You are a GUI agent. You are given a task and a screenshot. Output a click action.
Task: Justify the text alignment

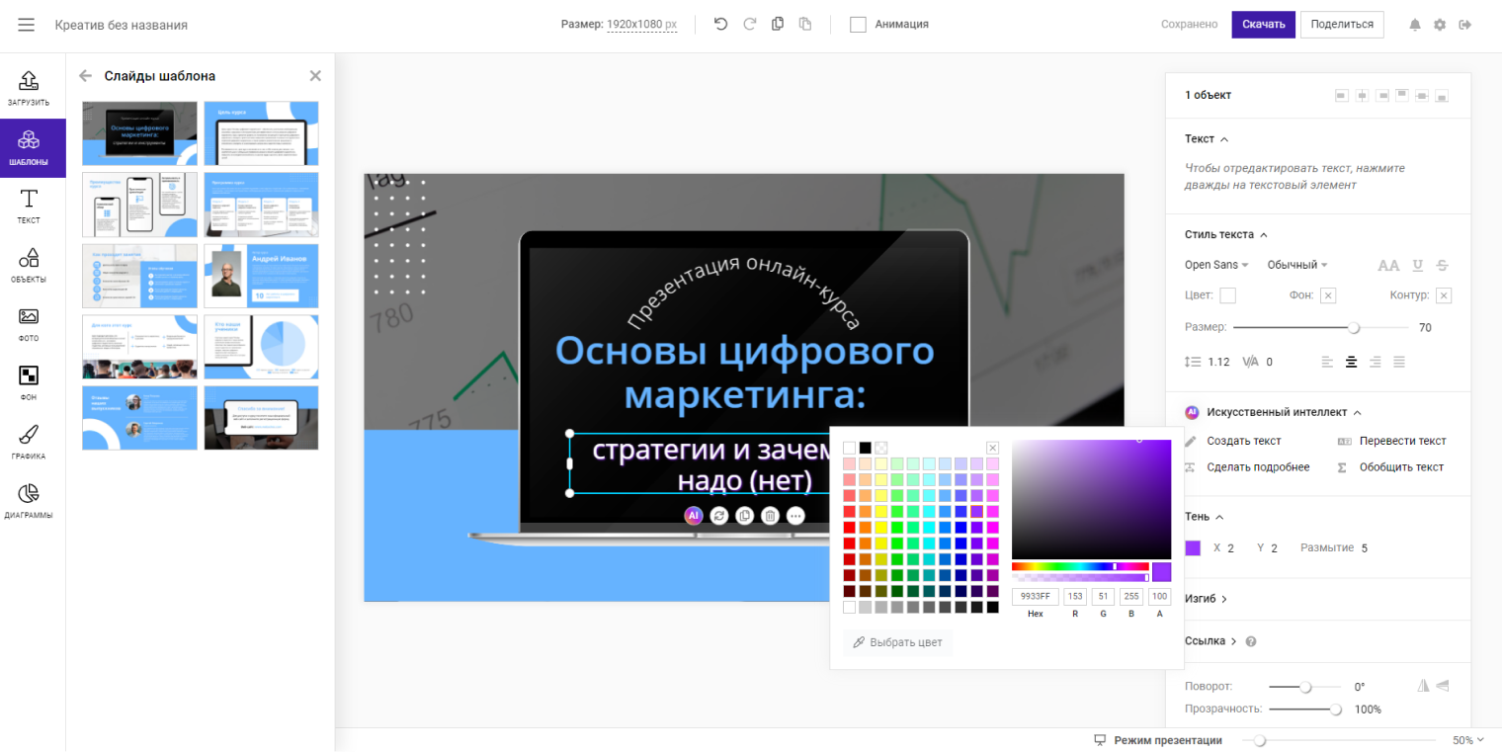coord(1399,362)
